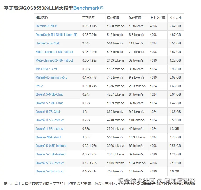This screenshot has height=190, width=201.
Task: Open the Qwen2-7B-Instruct model link
Action: tap(48, 137)
